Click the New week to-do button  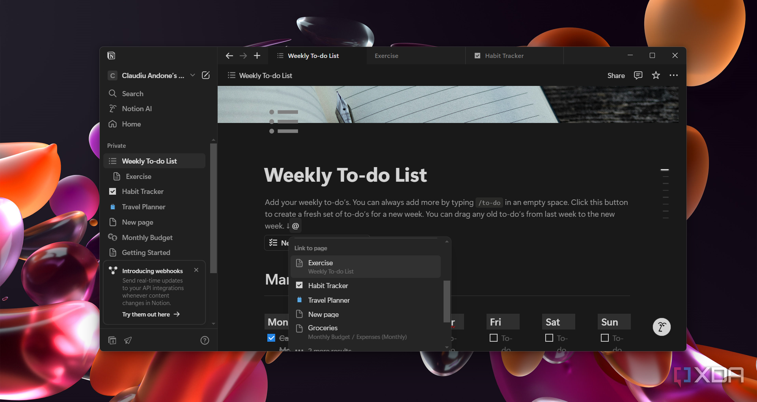click(x=278, y=243)
